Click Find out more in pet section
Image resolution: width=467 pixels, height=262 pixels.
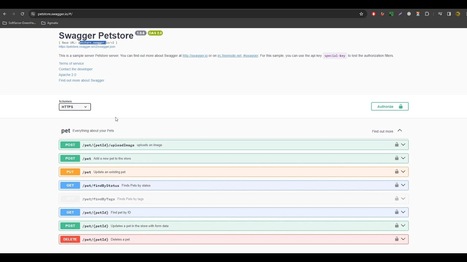pyautogui.click(x=382, y=131)
